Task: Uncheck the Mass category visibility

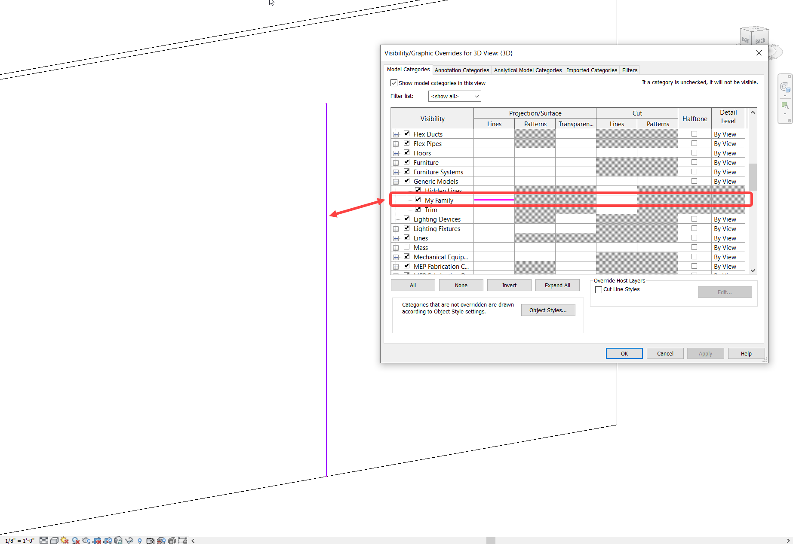Action: [x=406, y=247]
